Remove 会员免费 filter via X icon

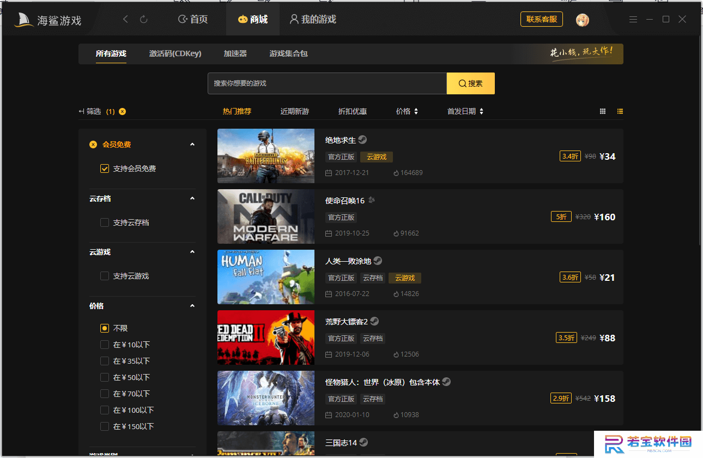point(93,144)
